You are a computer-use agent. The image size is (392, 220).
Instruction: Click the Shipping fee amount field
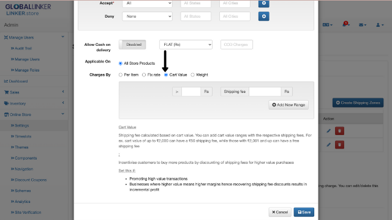click(265, 92)
